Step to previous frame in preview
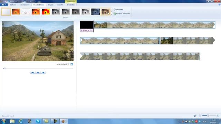The width and height of the screenshot is (221, 124). pos(32,73)
